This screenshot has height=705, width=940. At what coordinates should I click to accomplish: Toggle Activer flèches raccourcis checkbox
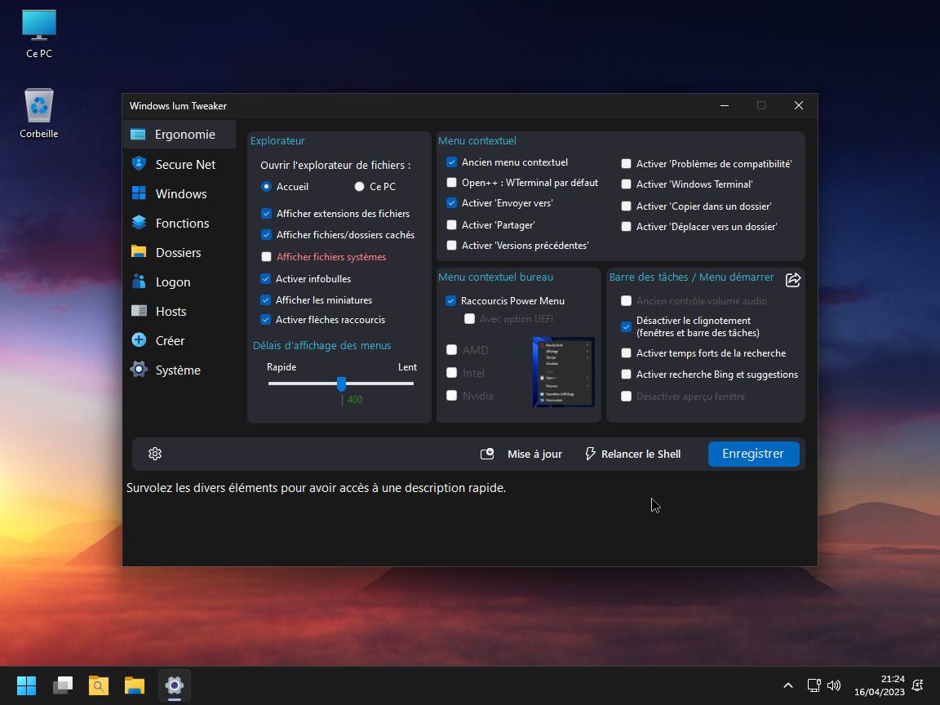pos(265,320)
